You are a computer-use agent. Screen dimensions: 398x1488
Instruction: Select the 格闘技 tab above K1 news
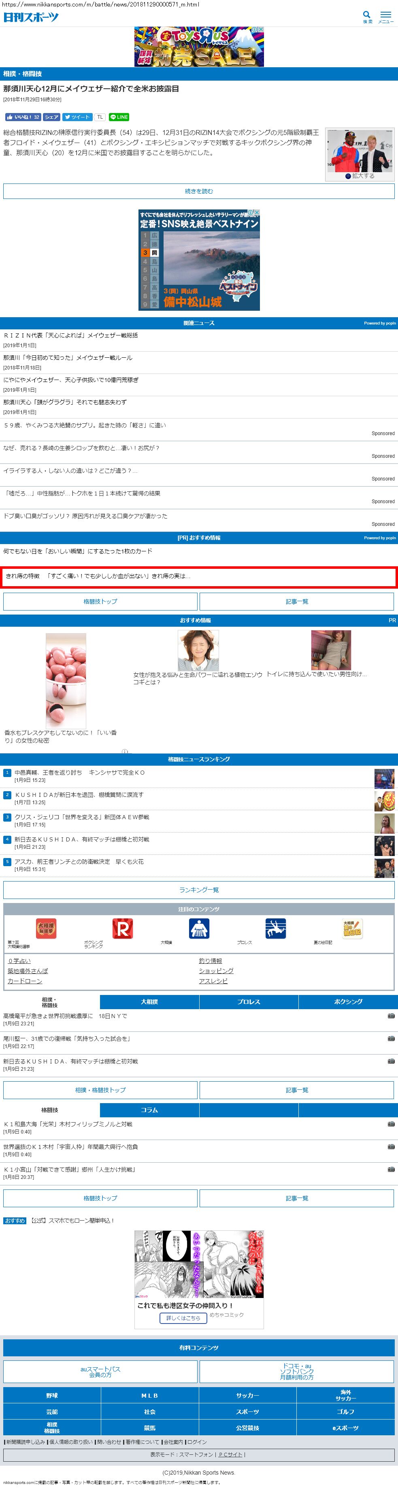(x=50, y=1110)
